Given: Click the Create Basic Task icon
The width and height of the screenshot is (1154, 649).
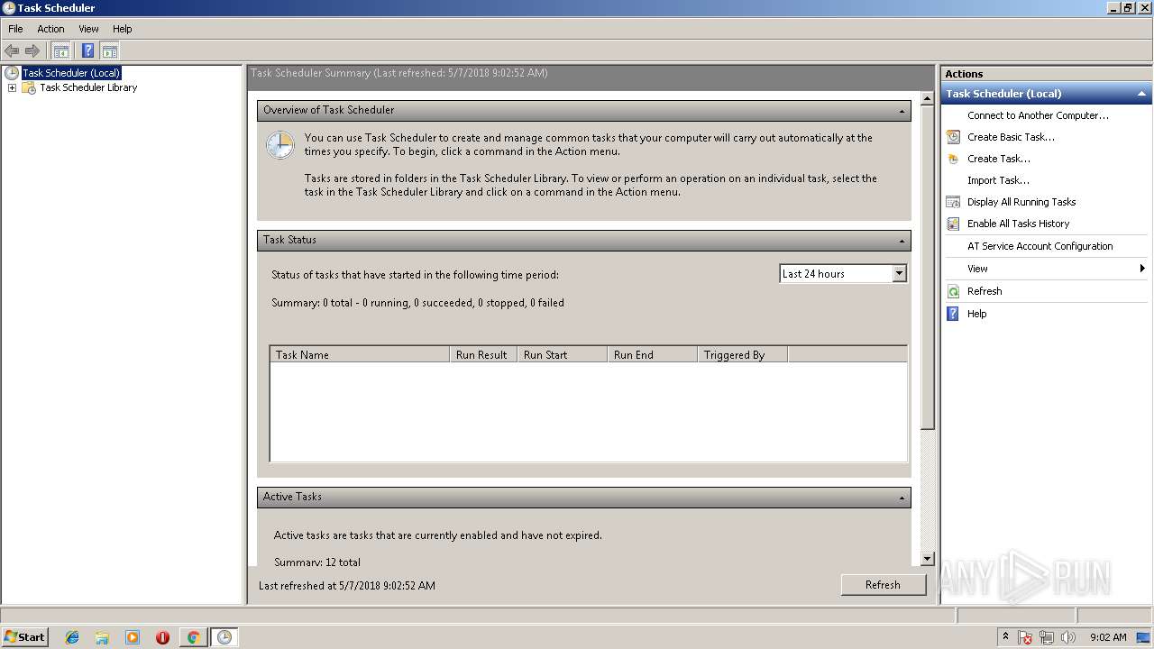Looking at the screenshot, I should pos(953,137).
